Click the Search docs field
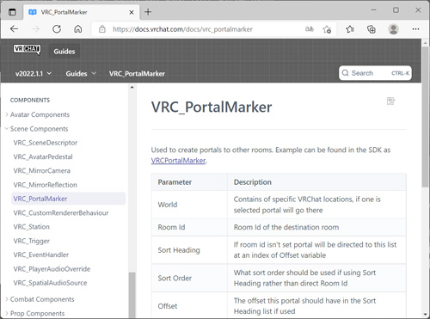The image size is (430, 319). tap(375, 73)
